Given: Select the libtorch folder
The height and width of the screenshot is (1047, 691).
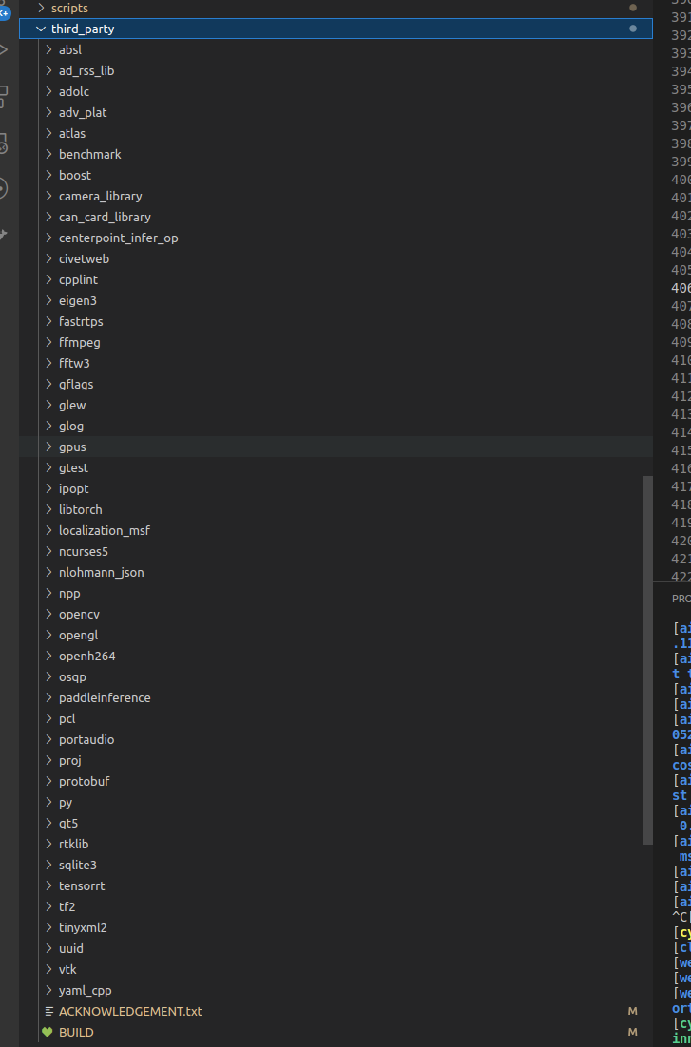Looking at the screenshot, I should pyautogui.click(x=80, y=509).
